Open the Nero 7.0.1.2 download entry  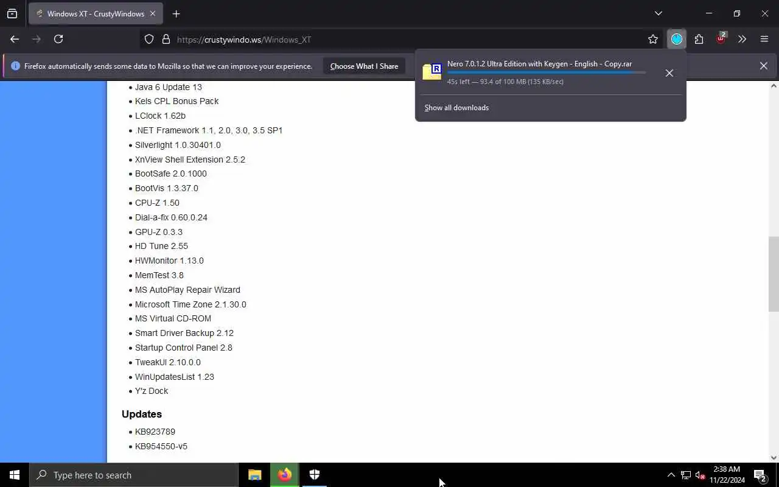point(539,72)
